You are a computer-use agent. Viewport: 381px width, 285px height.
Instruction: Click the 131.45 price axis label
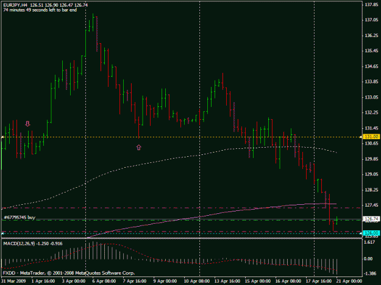(371, 128)
